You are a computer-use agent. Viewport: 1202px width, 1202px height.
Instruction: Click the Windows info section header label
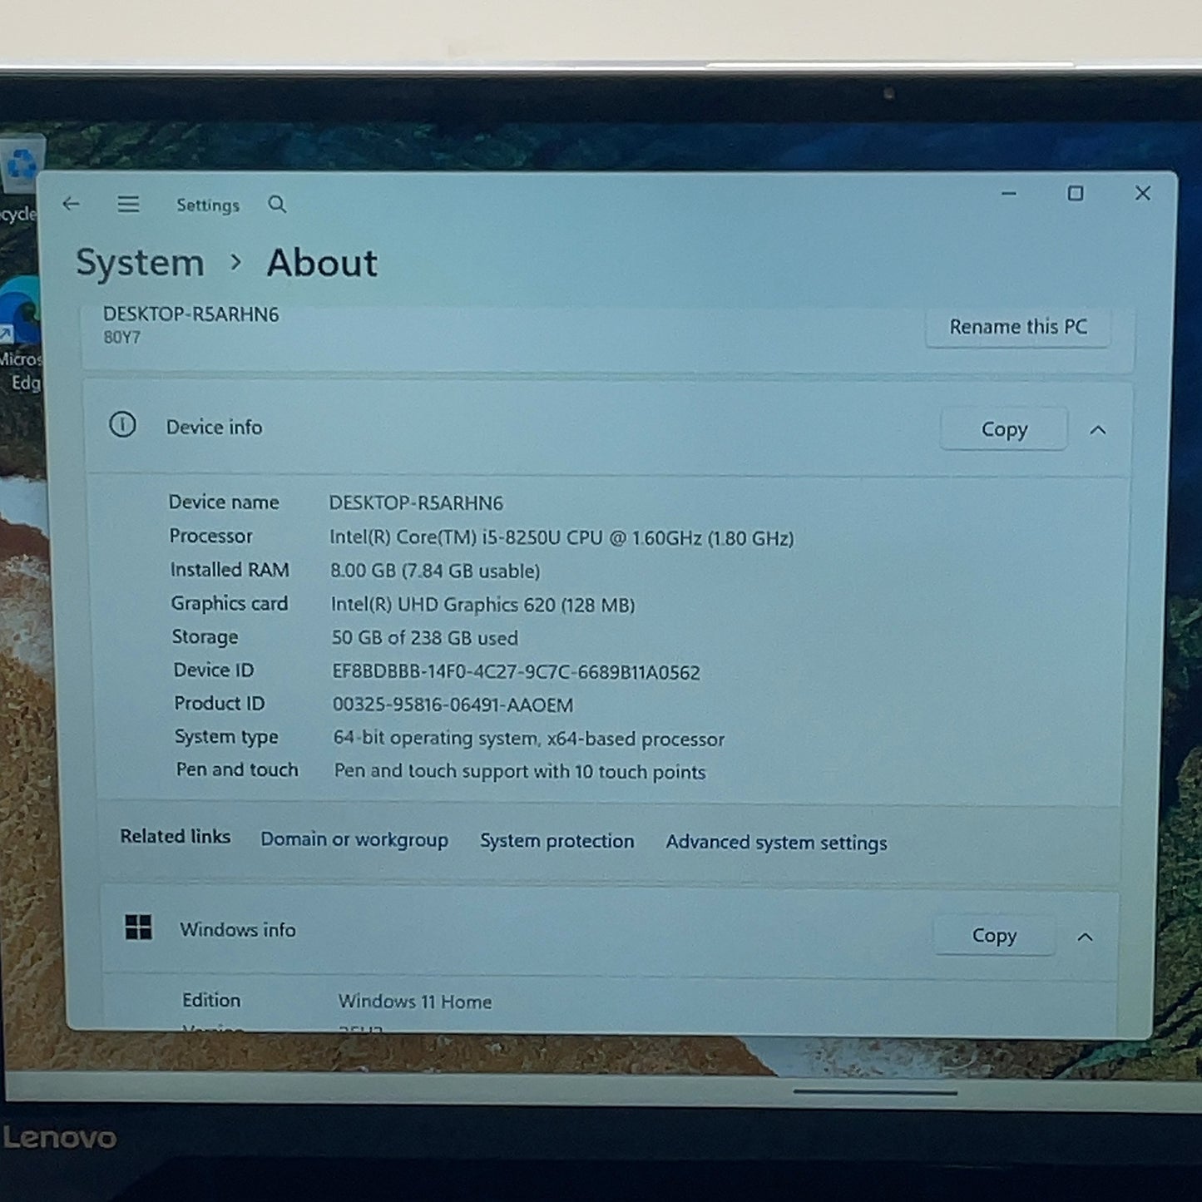(238, 930)
